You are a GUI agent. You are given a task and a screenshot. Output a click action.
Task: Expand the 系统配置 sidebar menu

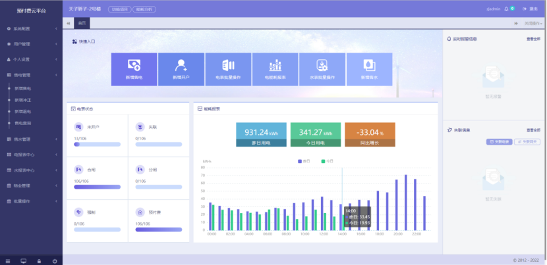(31, 29)
